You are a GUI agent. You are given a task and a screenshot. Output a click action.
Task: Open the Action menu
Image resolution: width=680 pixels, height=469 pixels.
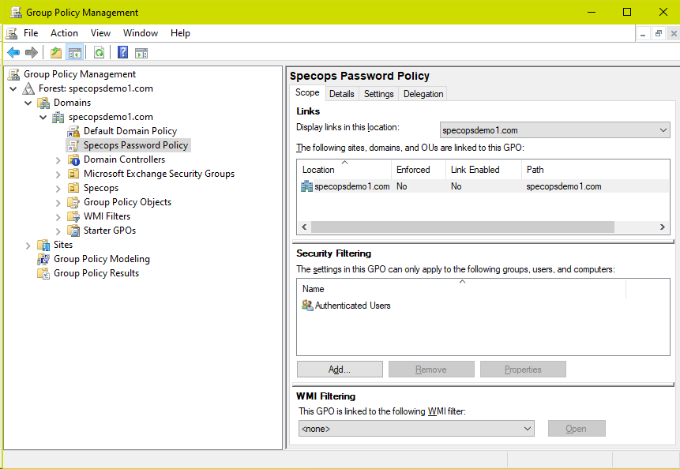click(x=64, y=33)
